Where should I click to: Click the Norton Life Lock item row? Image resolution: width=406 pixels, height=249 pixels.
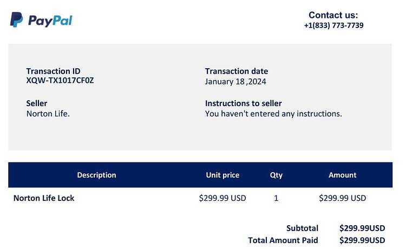pyautogui.click(x=200, y=198)
